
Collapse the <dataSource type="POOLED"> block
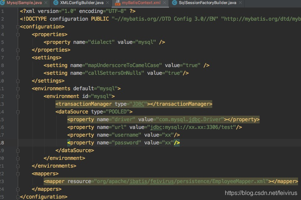pyautogui.click(x=18, y=112)
